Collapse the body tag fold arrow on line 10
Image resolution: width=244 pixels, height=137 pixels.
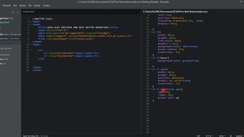click(x=30, y=45)
